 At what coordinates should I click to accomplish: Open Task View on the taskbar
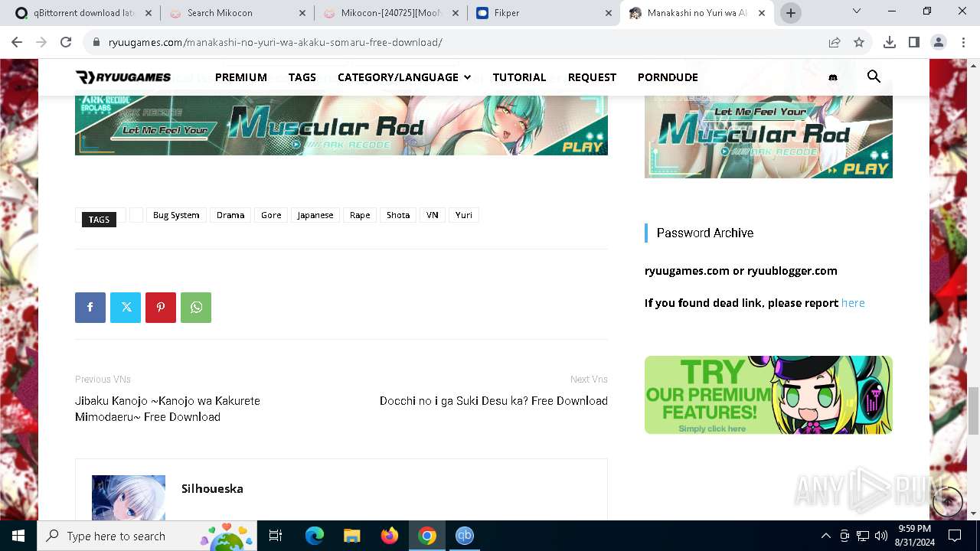click(276, 536)
